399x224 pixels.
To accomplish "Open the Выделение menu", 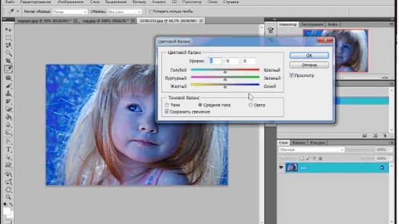I will 116,2.
